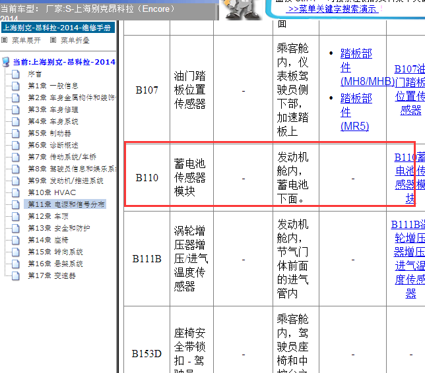Click the 菜单展开 expand-all button
This screenshot has height=373, width=425.
(x=26, y=40)
